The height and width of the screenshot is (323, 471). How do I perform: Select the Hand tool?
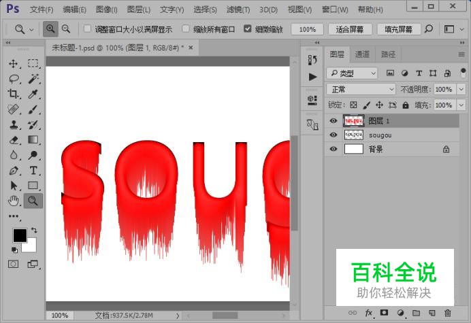(x=14, y=201)
